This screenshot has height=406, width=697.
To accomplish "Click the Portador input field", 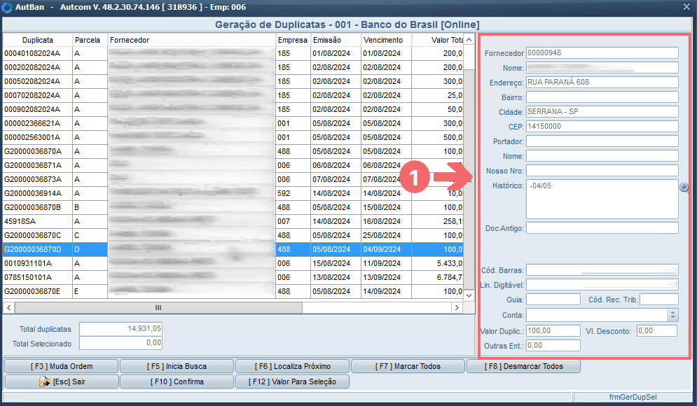I will click(x=602, y=141).
